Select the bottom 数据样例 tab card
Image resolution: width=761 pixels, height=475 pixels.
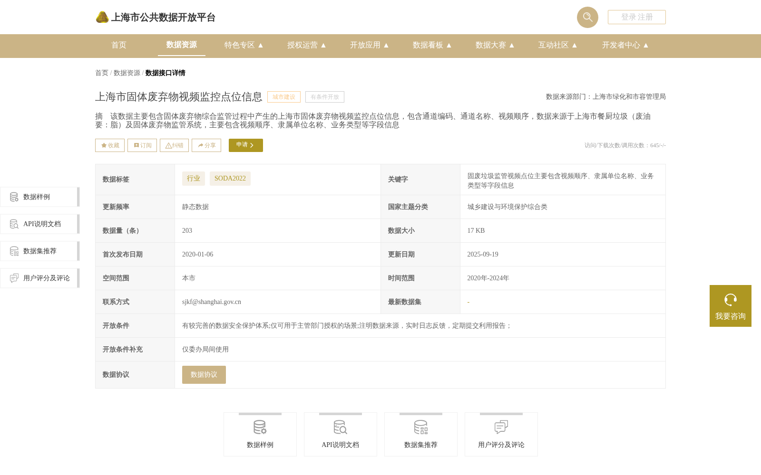click(x=260, y=435)
